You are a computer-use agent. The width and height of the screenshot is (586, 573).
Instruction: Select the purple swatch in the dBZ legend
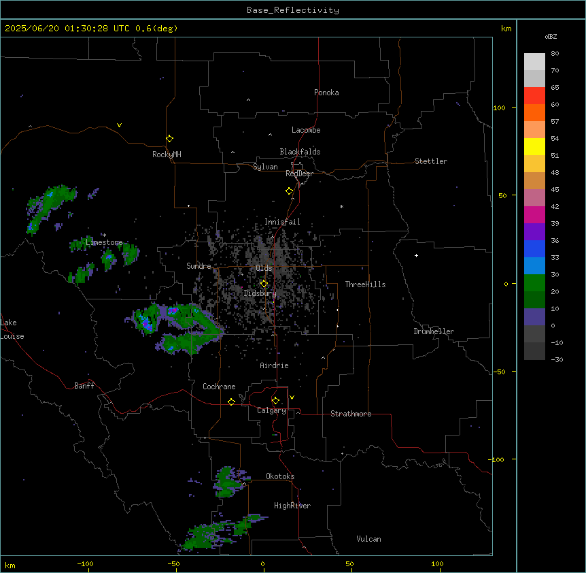coord(534,232)
